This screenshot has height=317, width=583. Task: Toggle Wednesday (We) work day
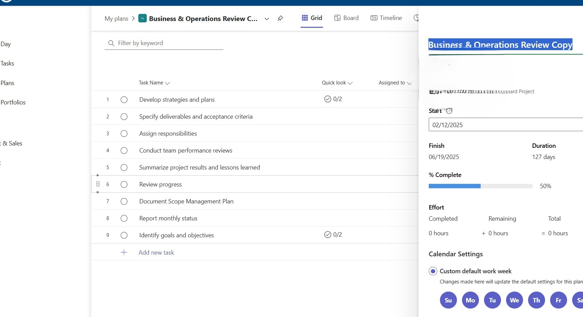[x=514, y=300]
